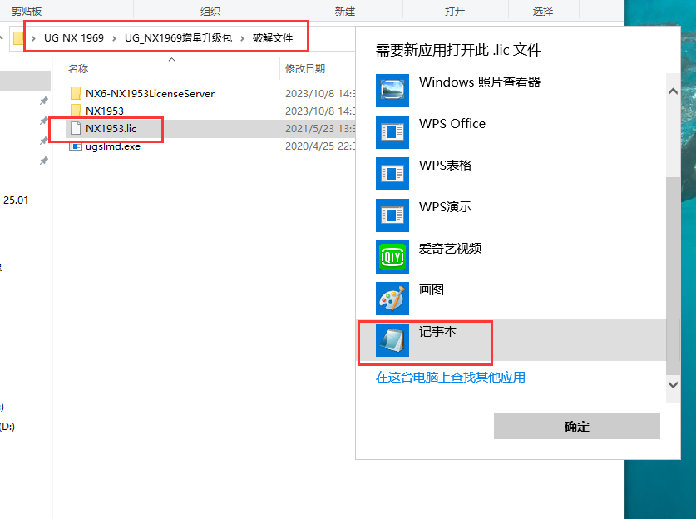Choose the 爱奇艺视频 icon
The image size is (696, 519).
click(x=392, y=257)
